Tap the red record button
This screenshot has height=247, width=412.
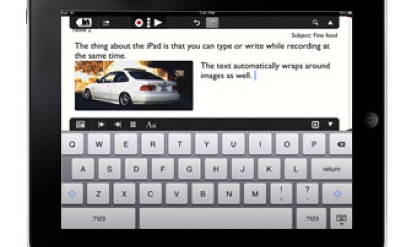click(139, 23)
